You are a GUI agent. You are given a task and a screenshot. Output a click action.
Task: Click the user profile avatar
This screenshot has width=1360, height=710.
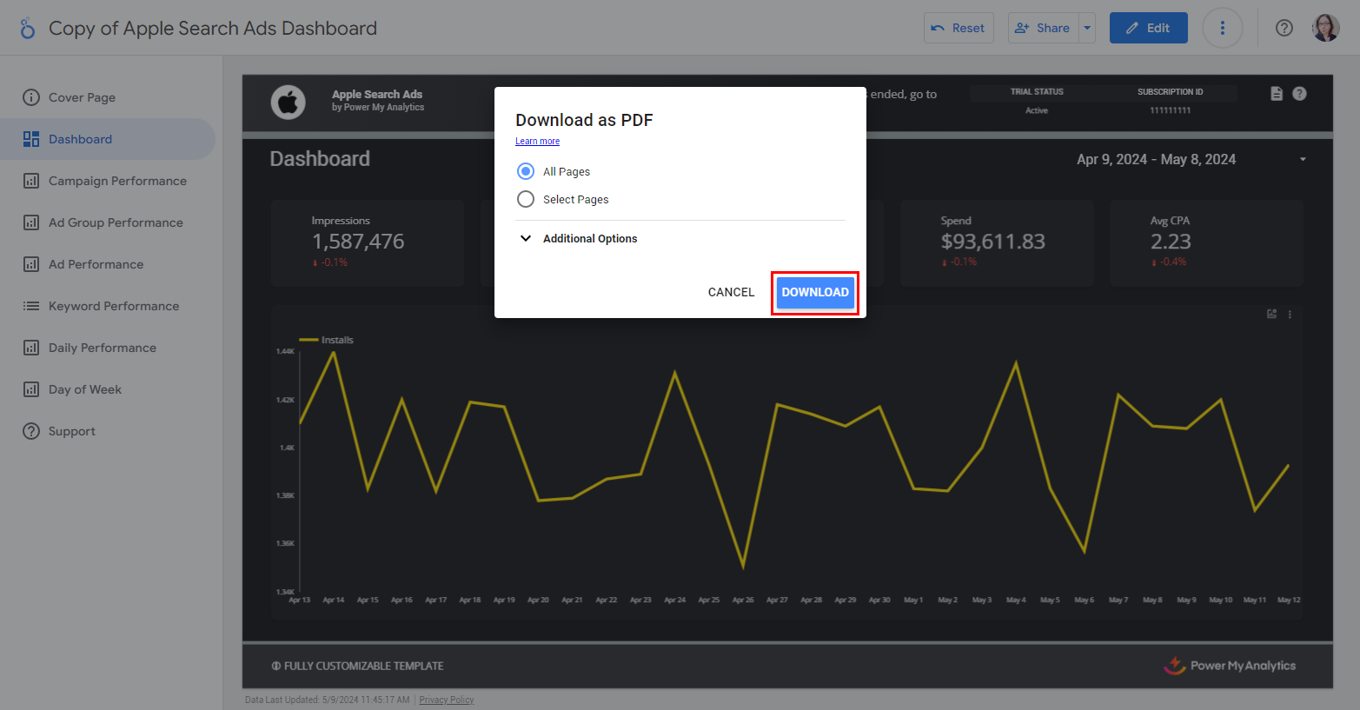point(1325,28)
